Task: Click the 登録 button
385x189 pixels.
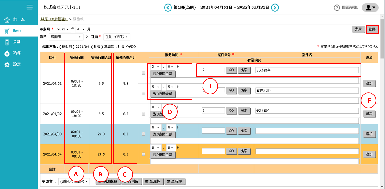Action: (x=372, y=29)
